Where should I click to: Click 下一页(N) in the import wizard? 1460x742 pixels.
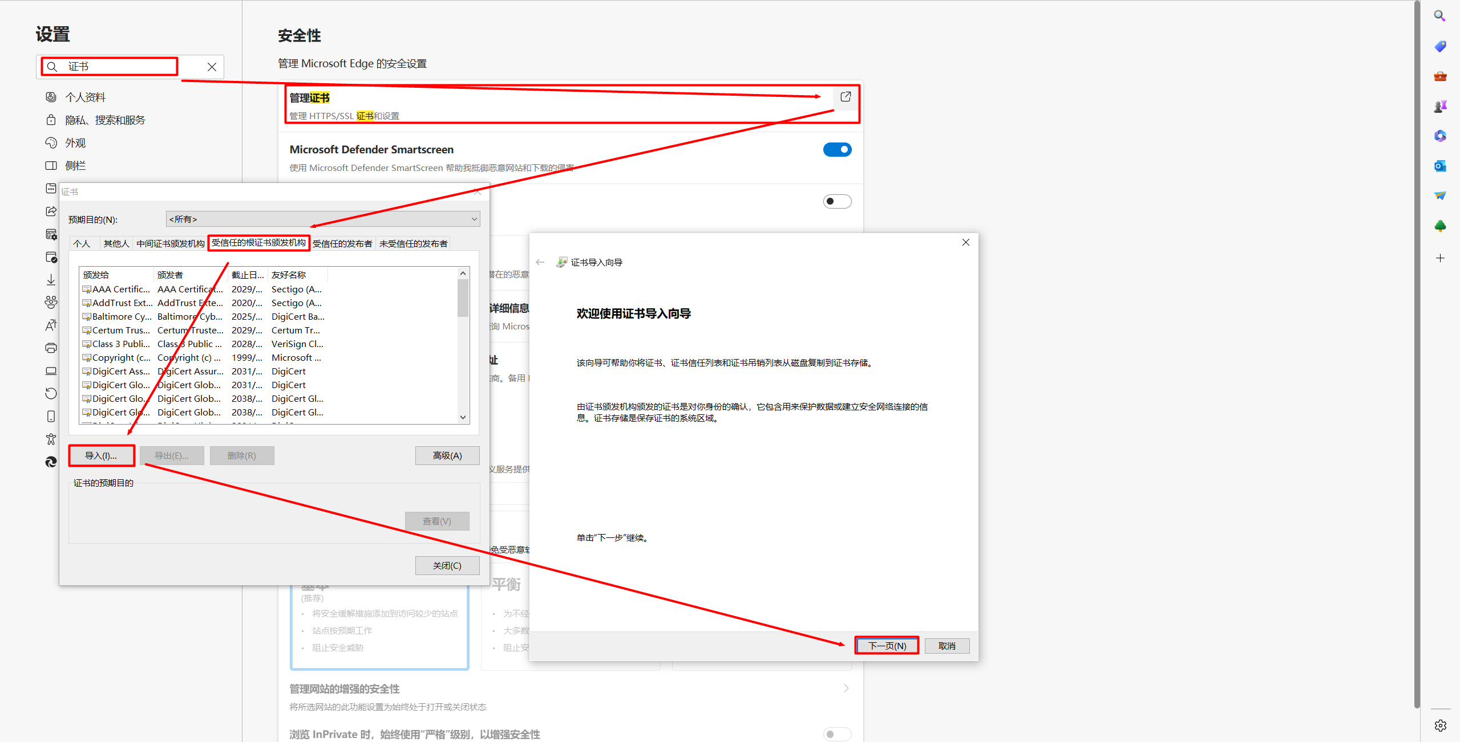click(x=887, y=646)
